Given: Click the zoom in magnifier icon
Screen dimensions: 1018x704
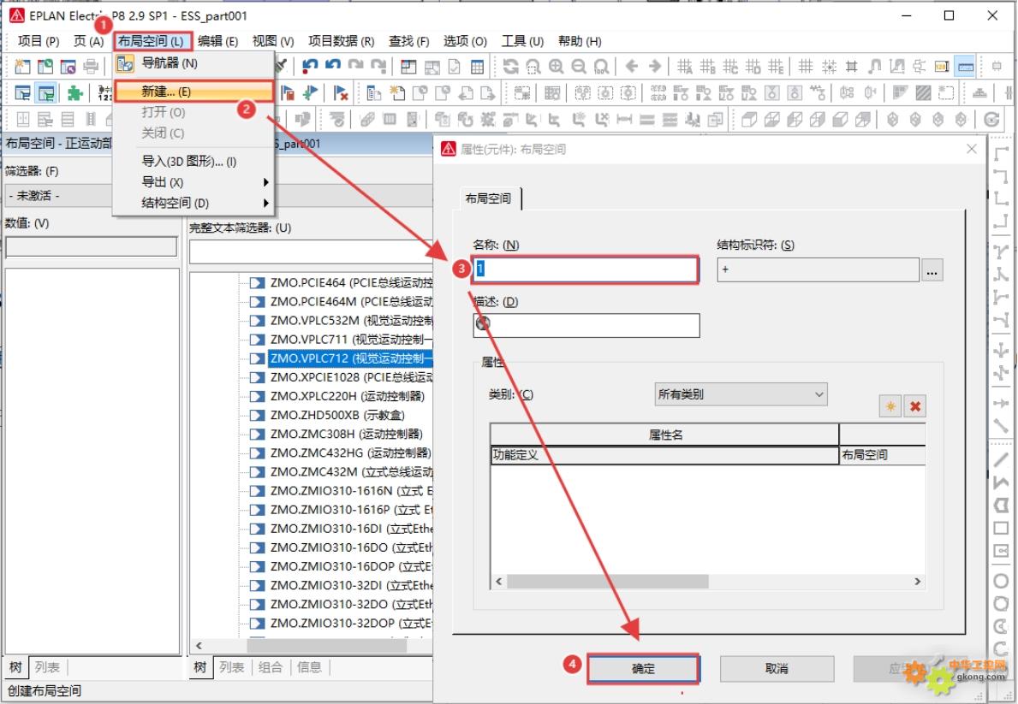Looking at the screenshot, I should tap(557, 66).
